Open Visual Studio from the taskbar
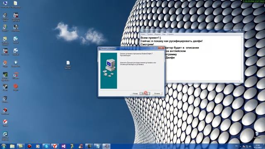The image size is (265, 149). 63,146
